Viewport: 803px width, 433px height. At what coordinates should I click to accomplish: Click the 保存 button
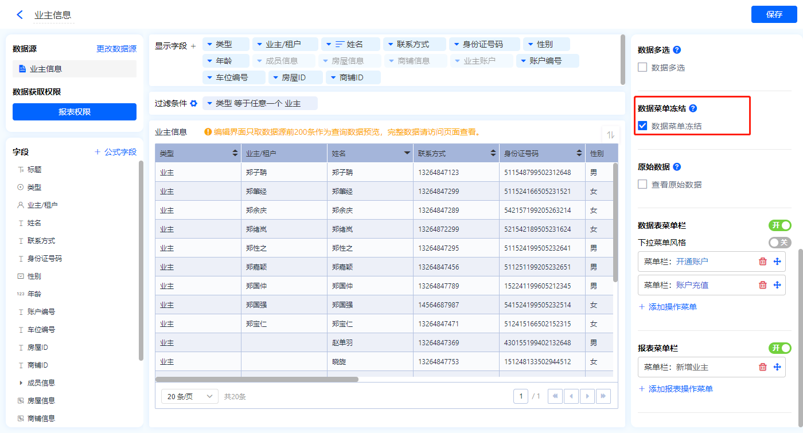coord(774,14)
